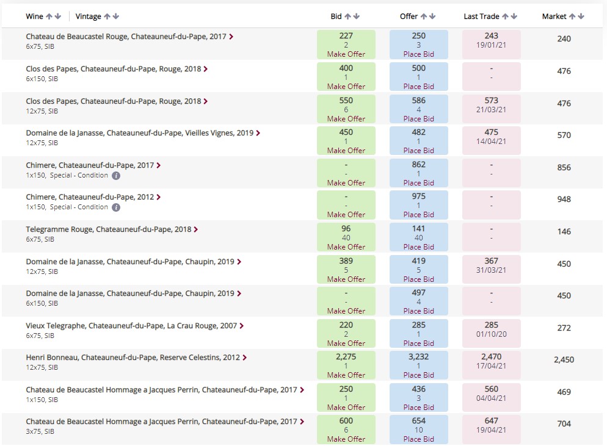Select market price 2,450
Image resolution: width=607 pixels, height=446 pixels.
point(564,360)
